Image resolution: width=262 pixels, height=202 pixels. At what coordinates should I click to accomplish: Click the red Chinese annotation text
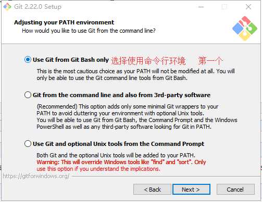[x=167, y=61]
